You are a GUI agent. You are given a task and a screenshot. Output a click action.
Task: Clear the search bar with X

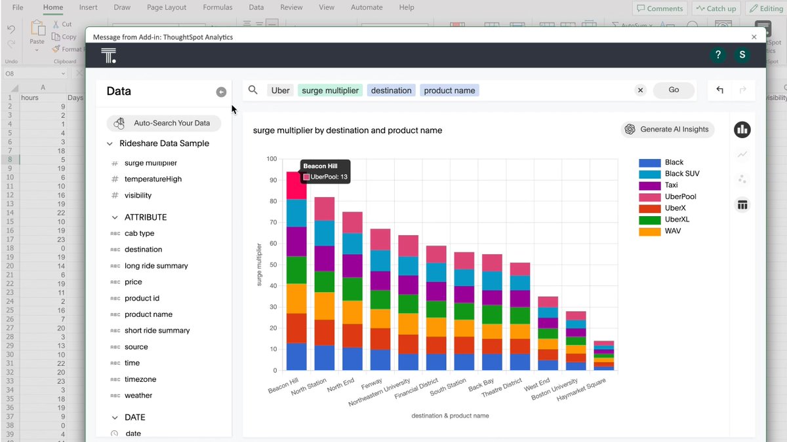(x=641, y=90)
